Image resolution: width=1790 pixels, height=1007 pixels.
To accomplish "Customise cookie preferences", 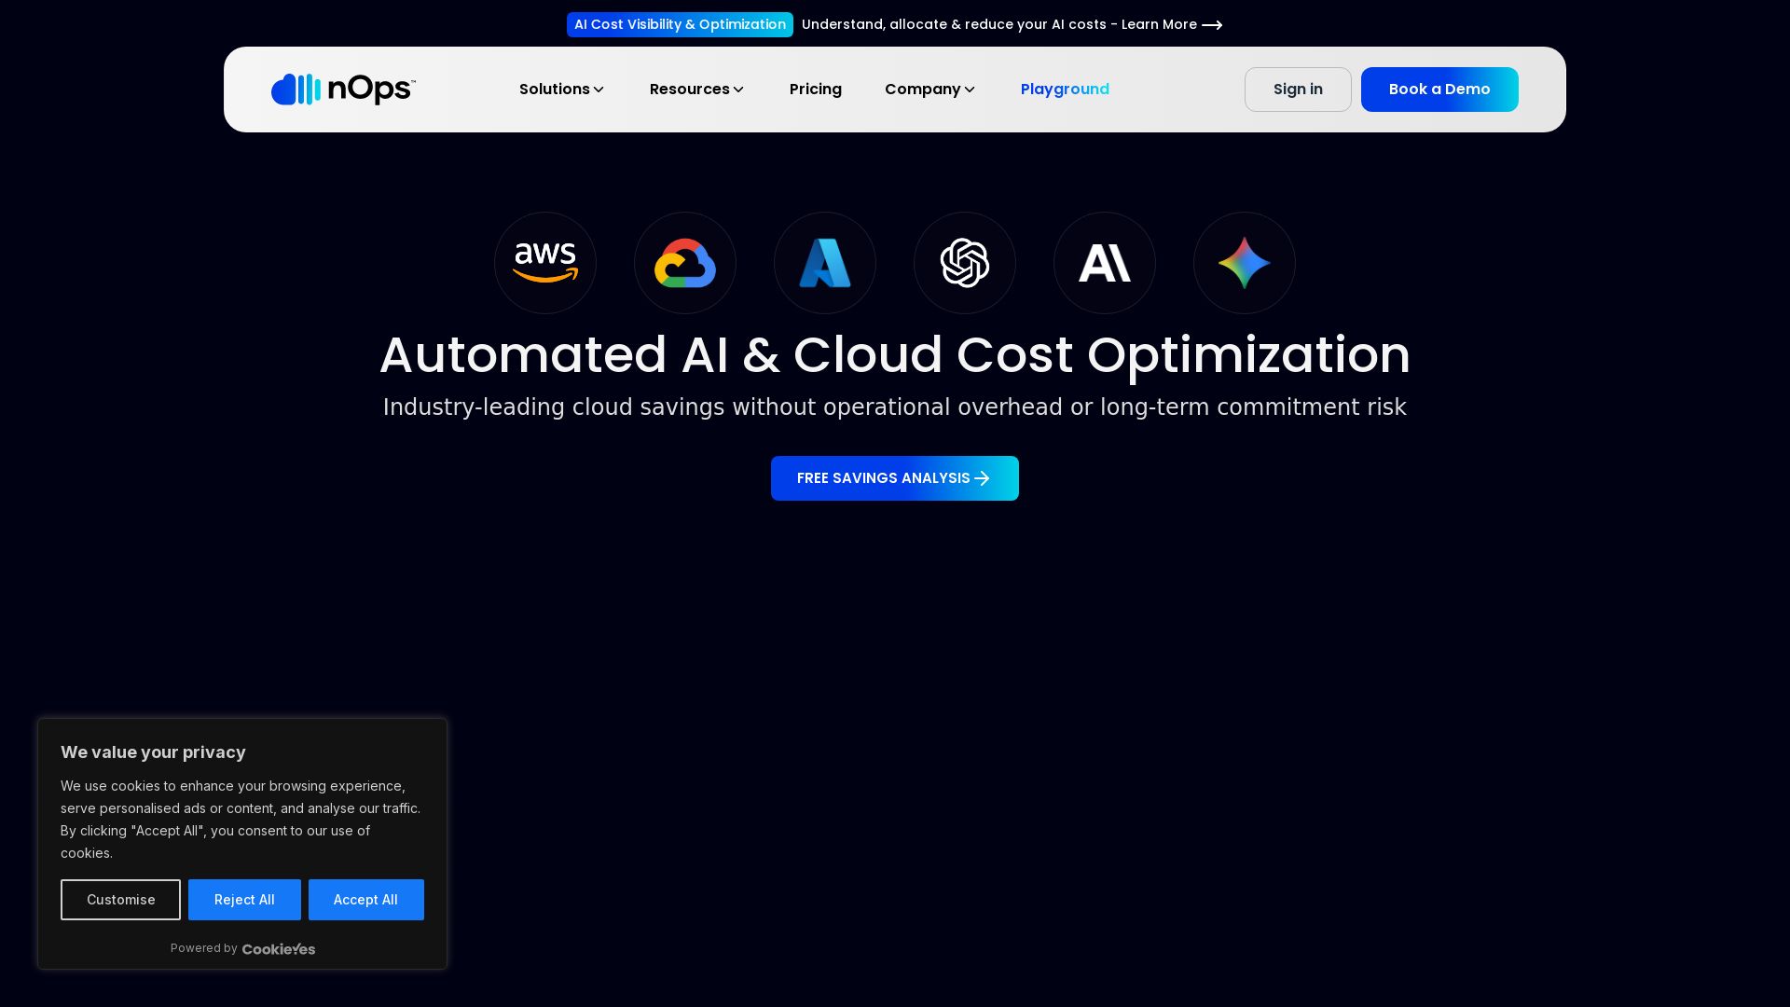I will 120,900.
